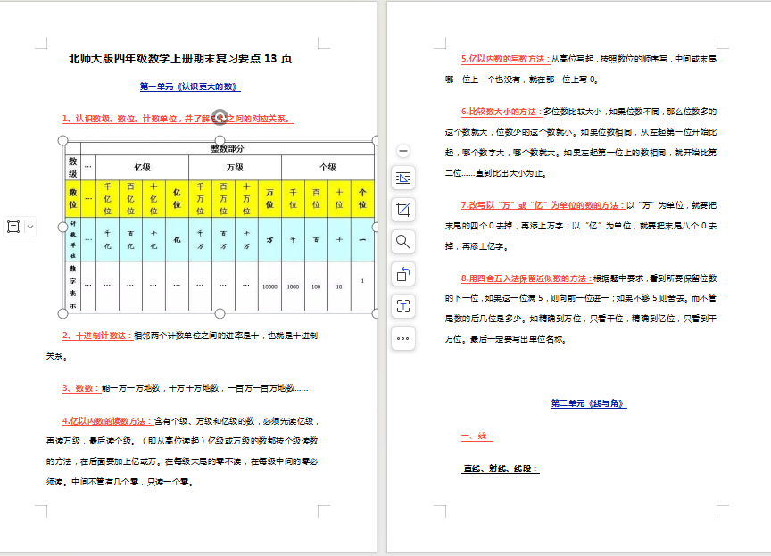The height and width of the screenshot is (556, 771).
Task: Click the '10000' cell in the table
Action: coord(269,286)
